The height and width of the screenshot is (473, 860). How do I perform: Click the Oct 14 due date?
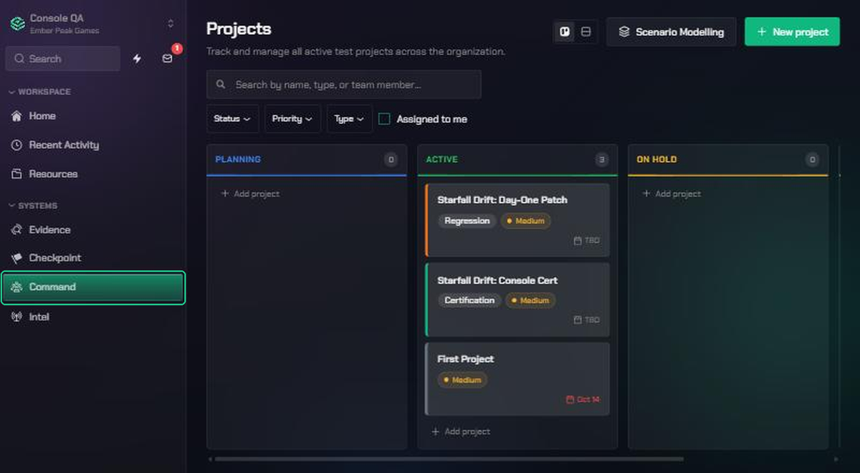[583, 399]
